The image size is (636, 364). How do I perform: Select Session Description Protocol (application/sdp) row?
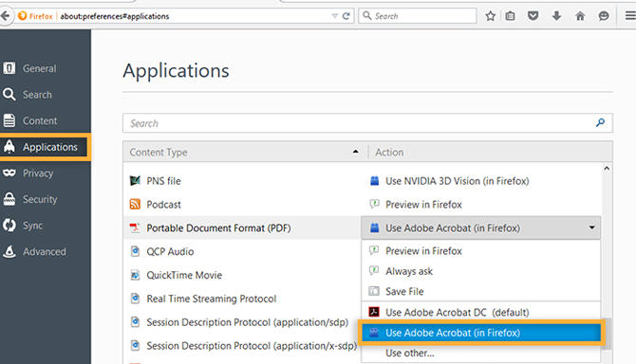coord(242,322)
